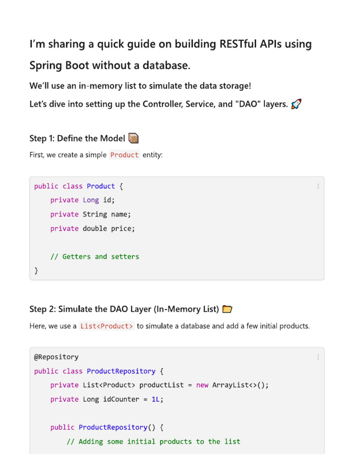Place cursor on the "private double price;" line
Viewport: 353px width, 470px height.
93,229
